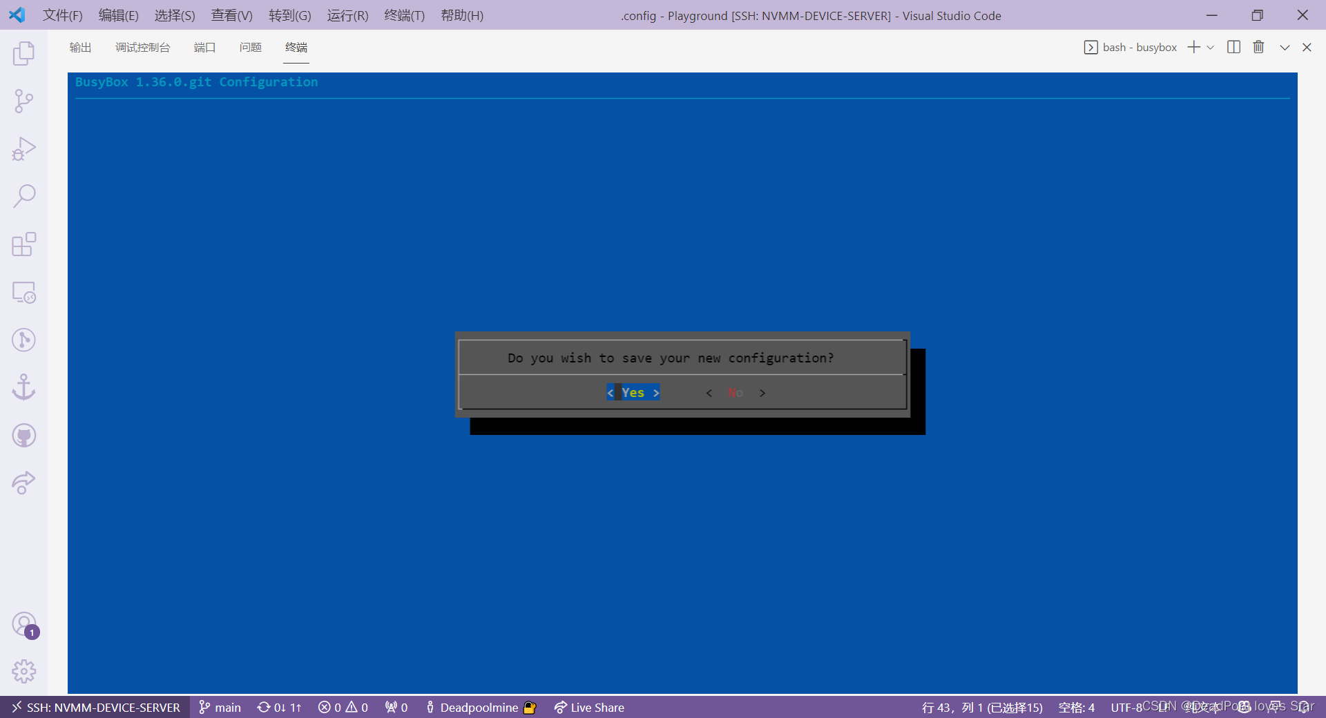Split the terminal panel
Screen dimensions: 1326x718
1233,47
